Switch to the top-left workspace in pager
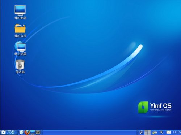The image size is (181, 135). (x=146, y=131)
